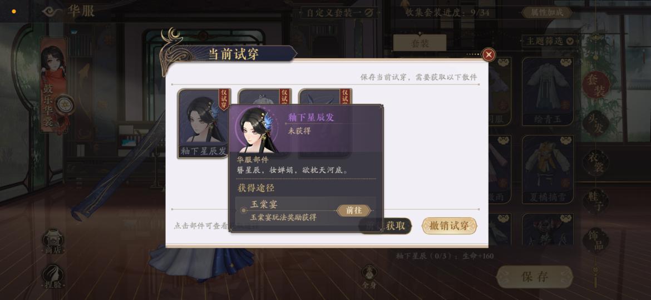Open the 商店 shop icon
Screen dimensions: 651x300
pyautogui.click(x=53, y=241)
